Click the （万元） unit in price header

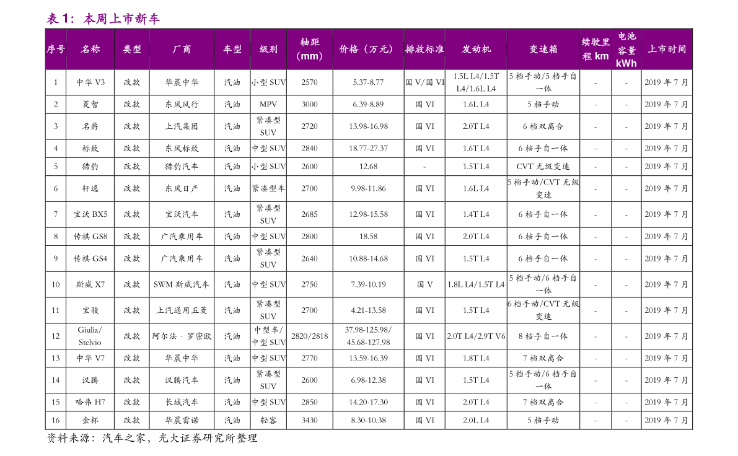tap(379, 49)
